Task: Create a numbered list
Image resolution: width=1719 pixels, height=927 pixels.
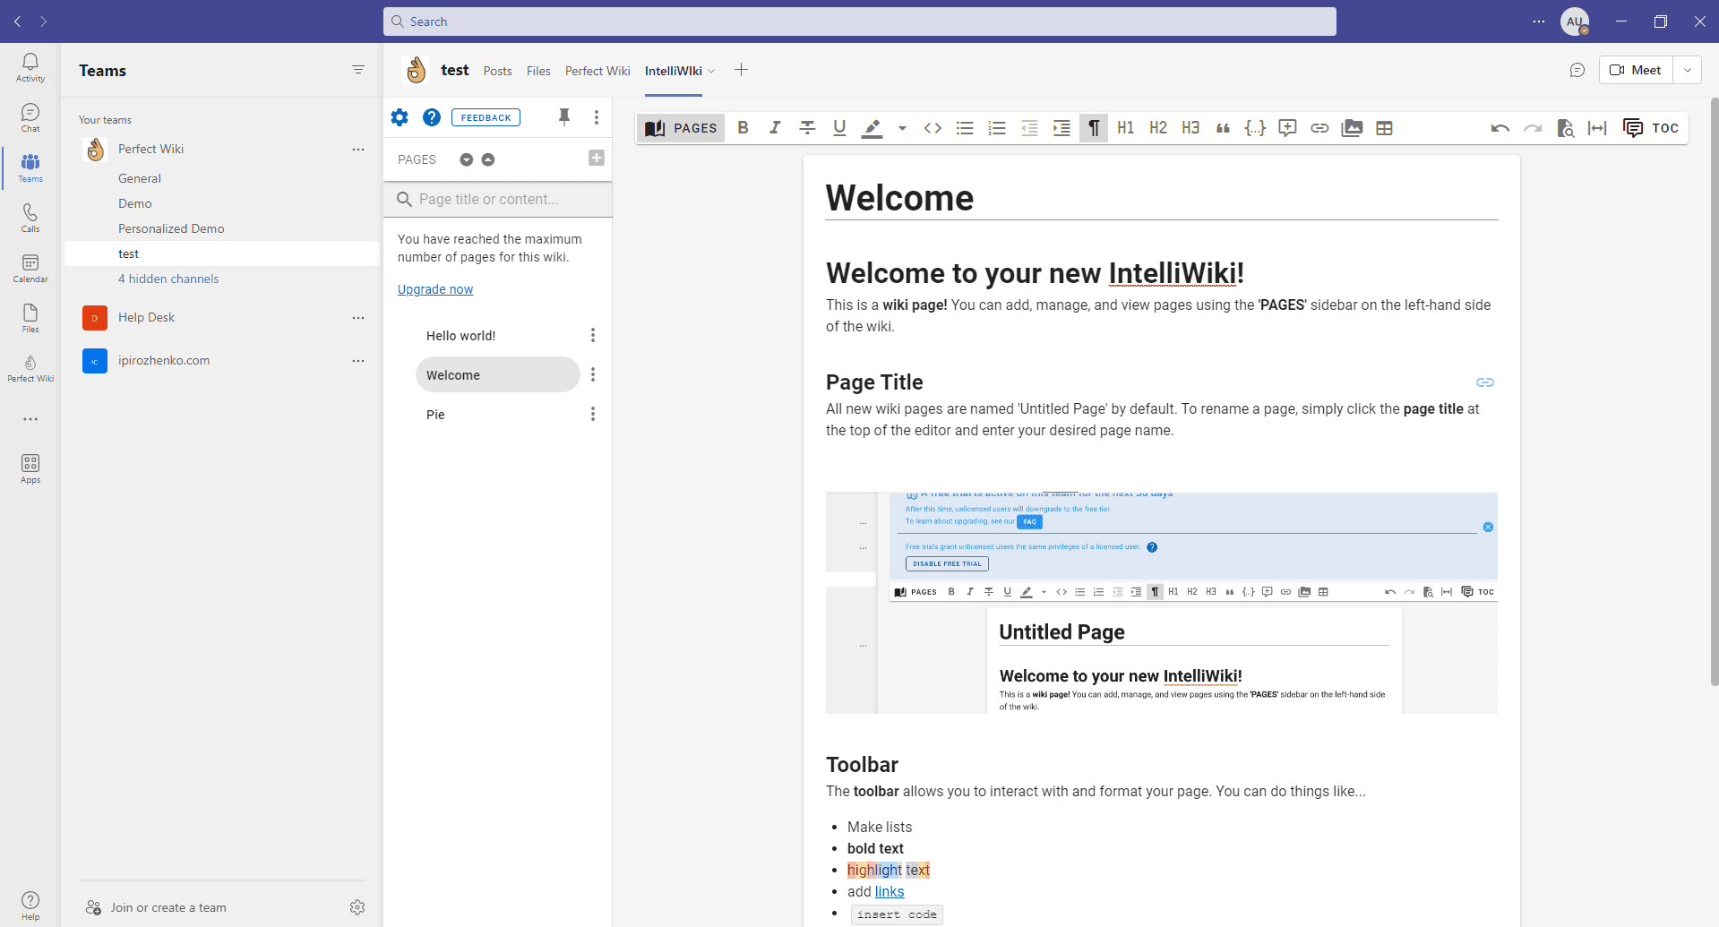Action: point(997,128)
